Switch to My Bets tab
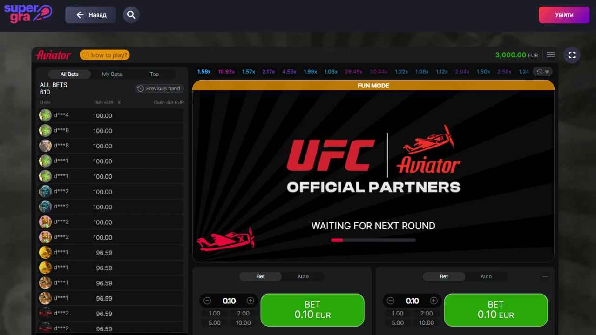The width and height of the screenshot is (596, 335). [x=112, y=74]
